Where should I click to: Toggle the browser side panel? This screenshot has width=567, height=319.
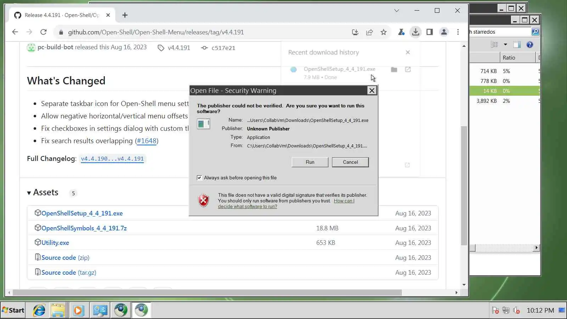pos(430,32)
